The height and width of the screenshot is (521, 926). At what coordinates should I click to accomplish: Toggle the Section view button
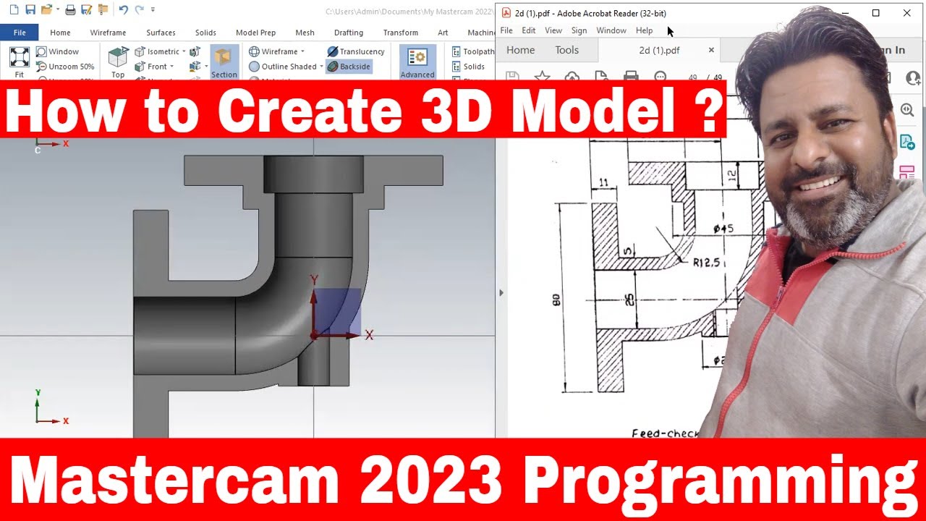[x=224, y=62]
